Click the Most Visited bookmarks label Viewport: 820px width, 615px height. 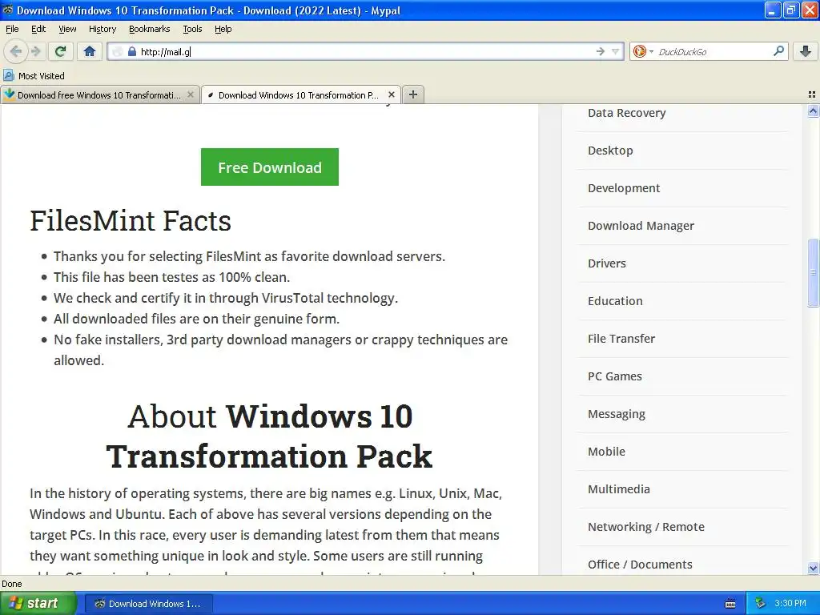(x=42, y=76)
